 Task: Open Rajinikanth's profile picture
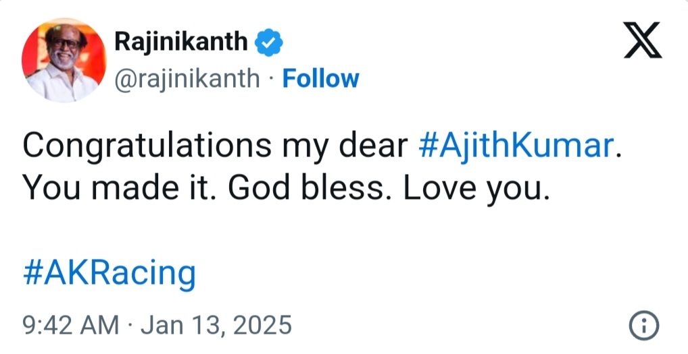click(x=64, y=61)
